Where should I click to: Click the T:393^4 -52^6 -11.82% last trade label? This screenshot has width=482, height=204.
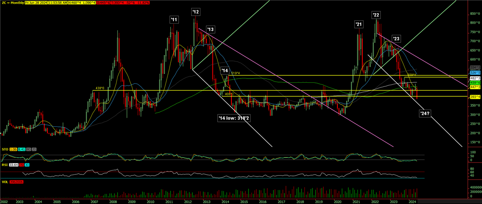pyautogui.click(x=130, y=3)
